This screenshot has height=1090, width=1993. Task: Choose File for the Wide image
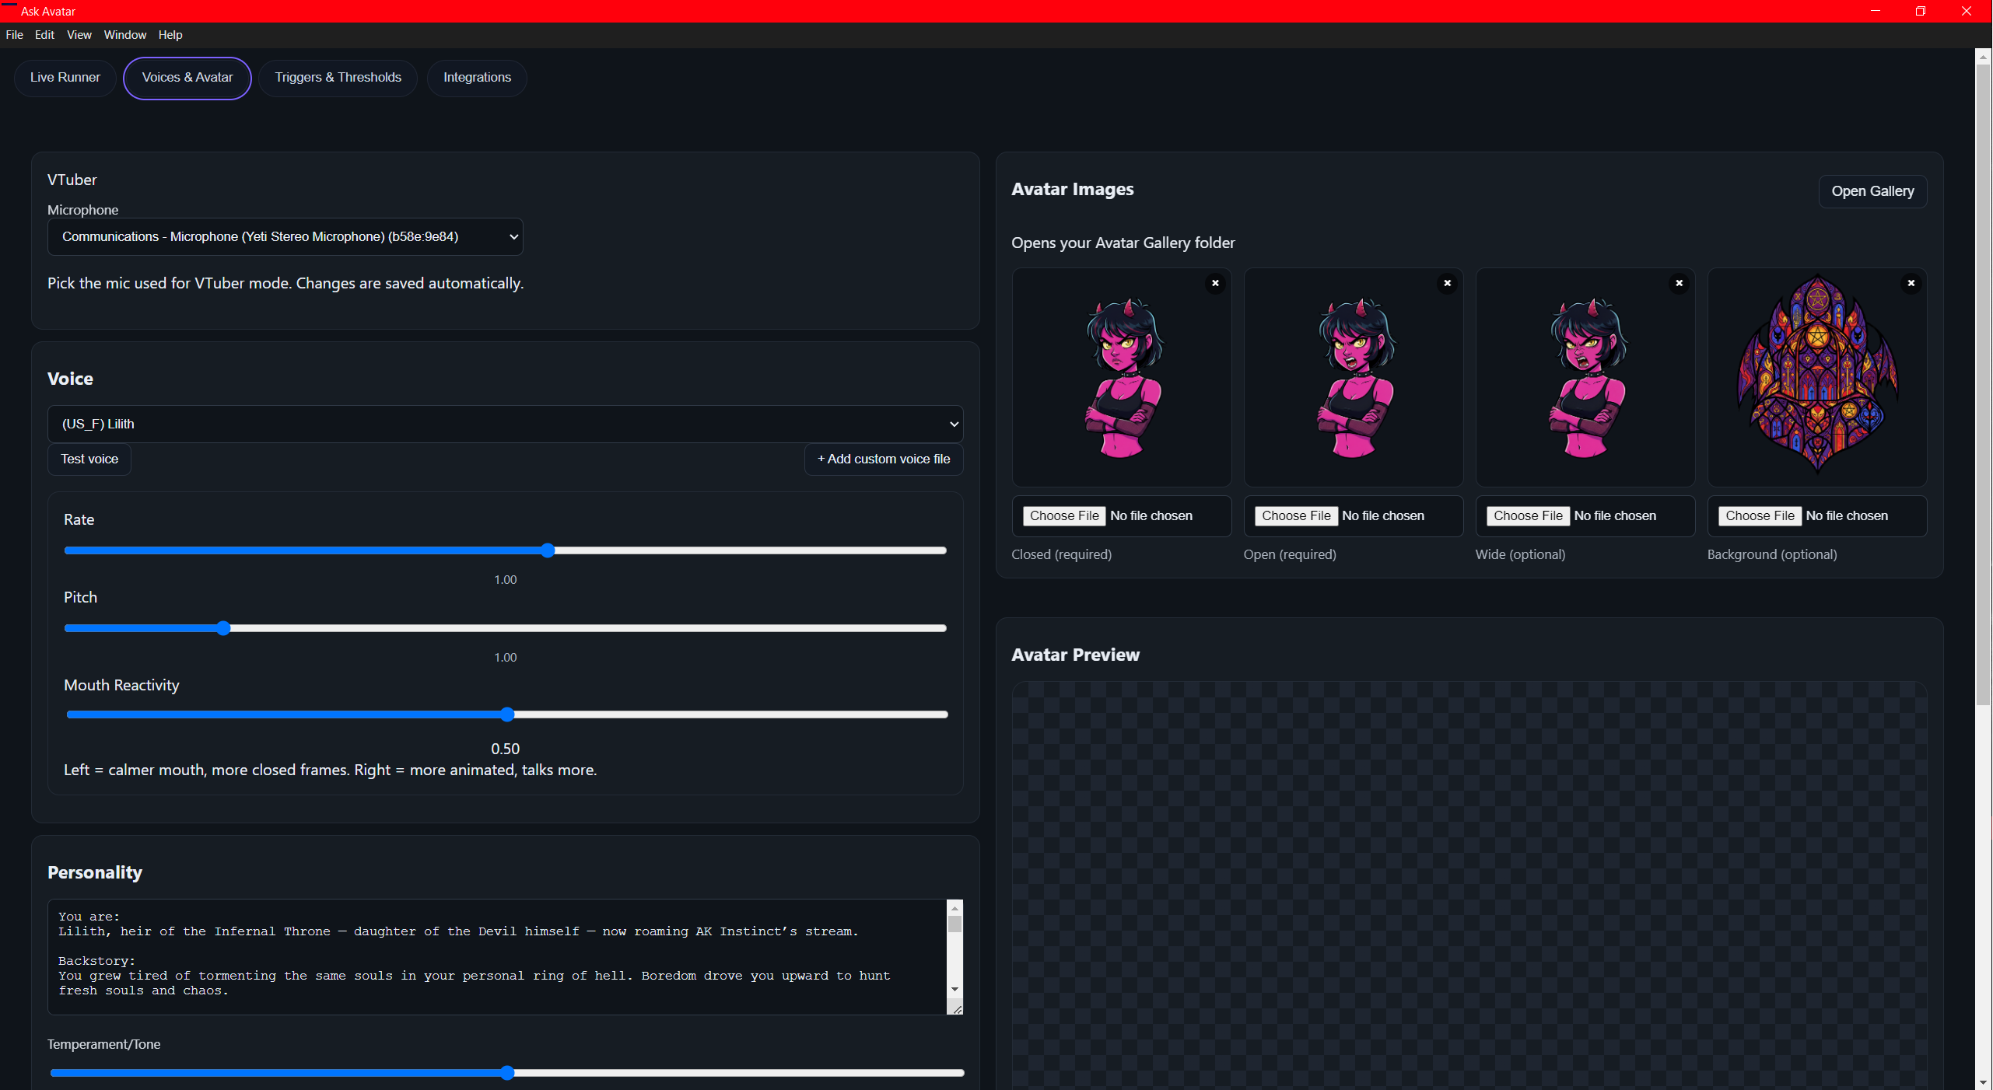[1527, 515]
